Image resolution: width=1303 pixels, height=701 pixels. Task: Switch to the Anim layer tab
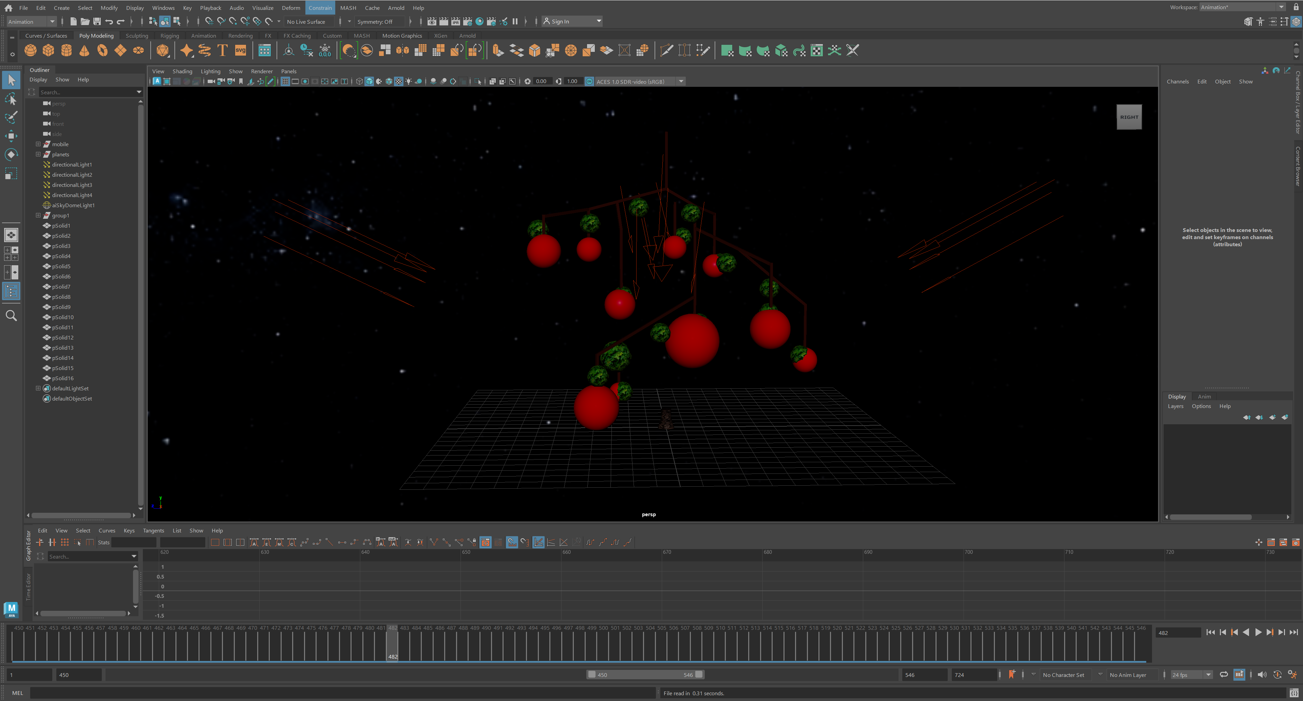point(1204,397)
